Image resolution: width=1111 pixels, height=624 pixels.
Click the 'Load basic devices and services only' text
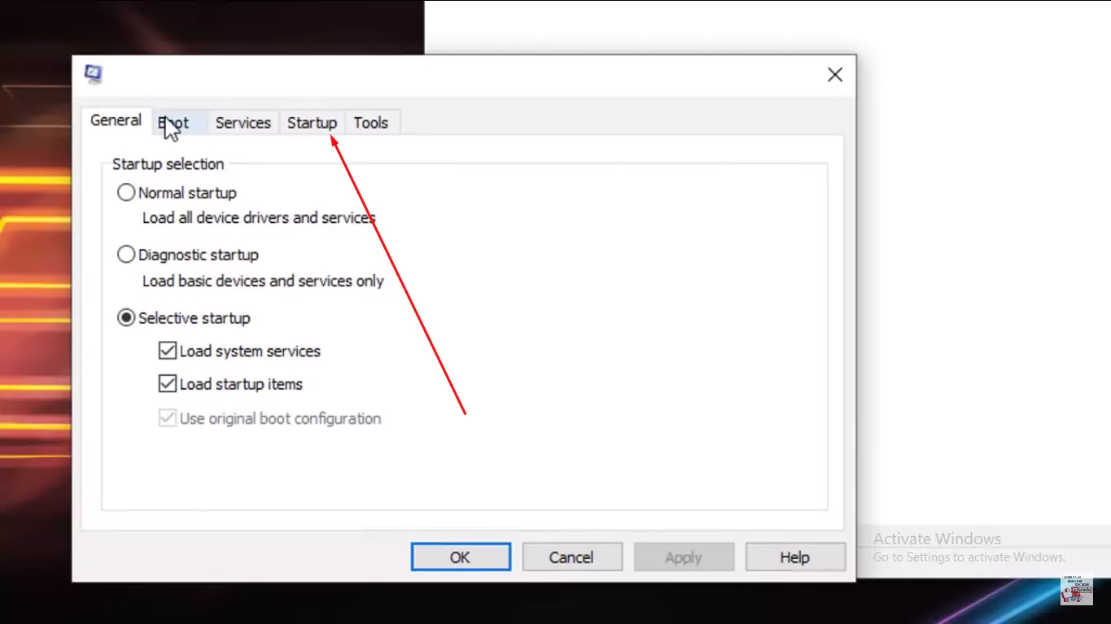pyautogui.click(x=263, y=281)
